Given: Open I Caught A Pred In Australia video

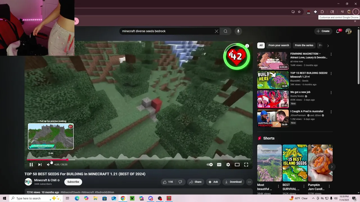Looking at the screenshot, I should (273, 118).
